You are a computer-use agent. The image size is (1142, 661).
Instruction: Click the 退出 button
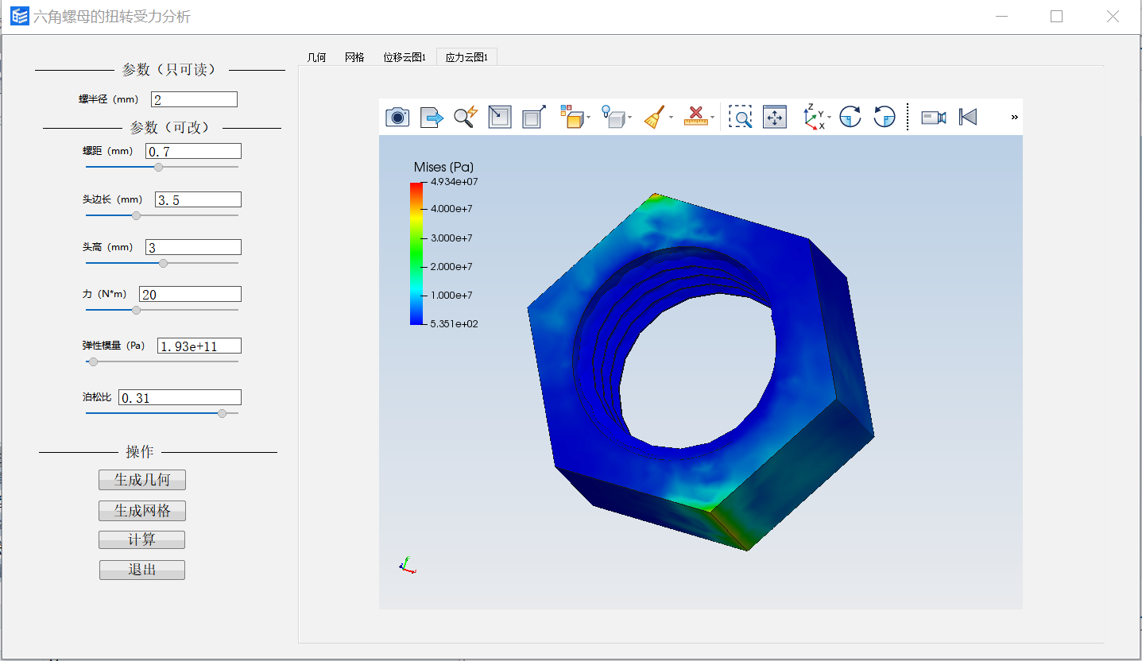pos(142,570)
